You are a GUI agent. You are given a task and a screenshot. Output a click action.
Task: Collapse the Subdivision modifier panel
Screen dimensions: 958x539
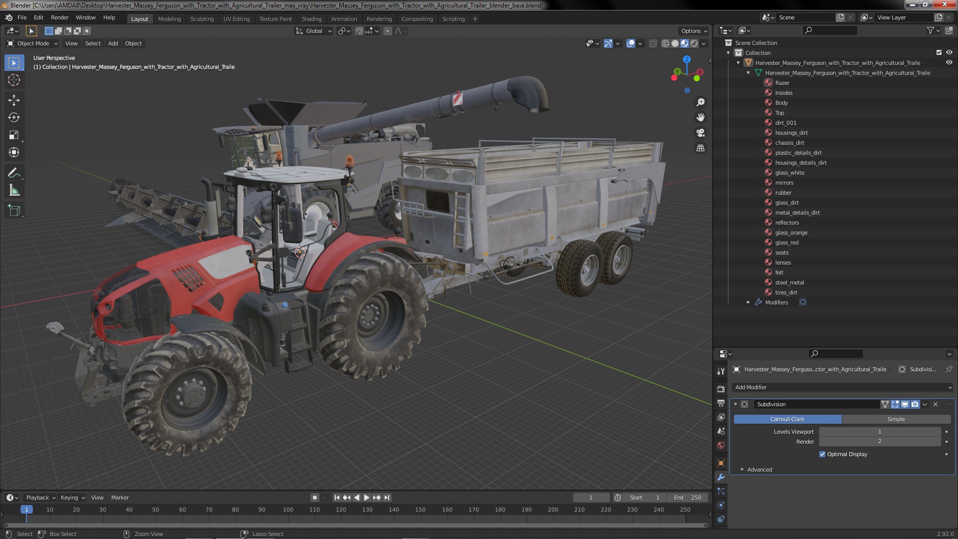(735, 404)
